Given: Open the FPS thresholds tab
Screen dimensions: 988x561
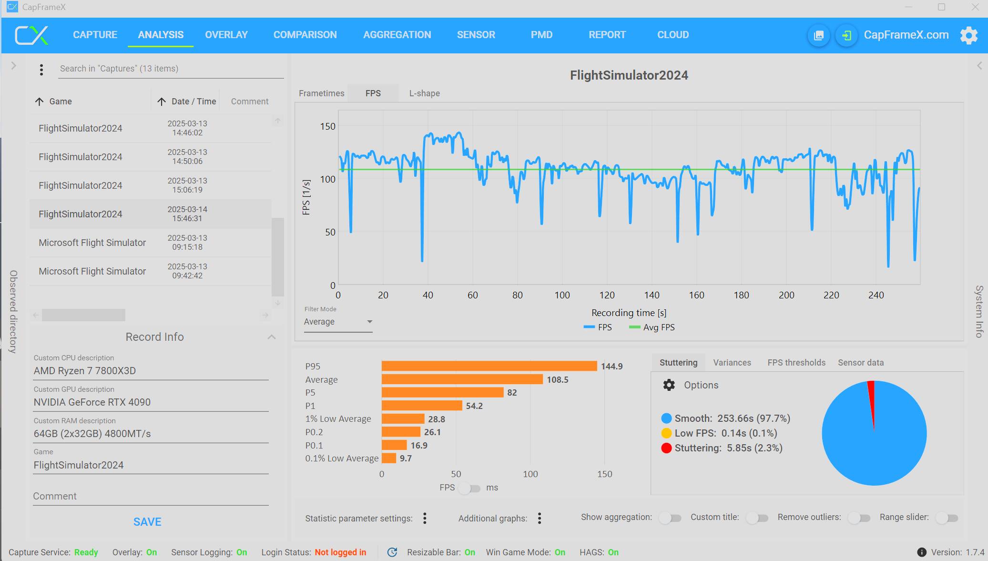Looking at the screenshot, I should (x=796, y=363).
